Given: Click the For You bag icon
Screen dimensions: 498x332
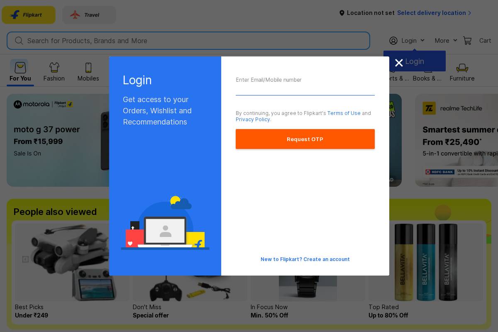Looking at the screenshot, I should click(x=20, y=67).
